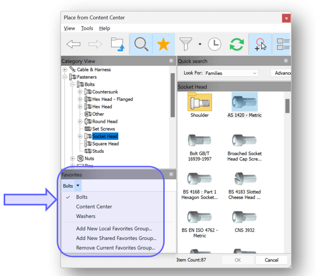Screen dimensions: 316x276
Task: Expand the Hex Head tree node
Action: (x=81, y=107)
